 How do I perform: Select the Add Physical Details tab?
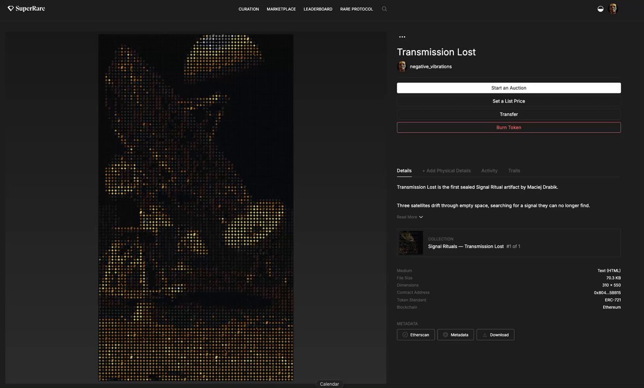coord(446,170)
